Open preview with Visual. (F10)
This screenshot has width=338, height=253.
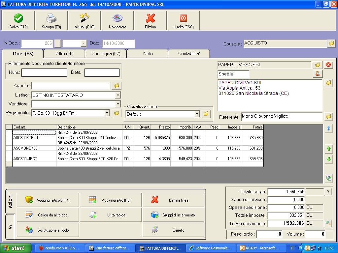(x=84, y=21)
